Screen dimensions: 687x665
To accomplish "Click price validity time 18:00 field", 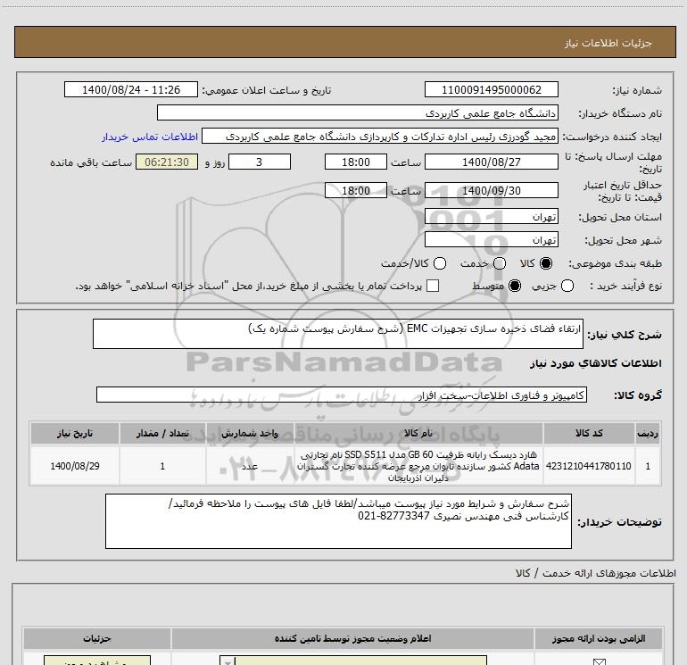I will [356, 190].
